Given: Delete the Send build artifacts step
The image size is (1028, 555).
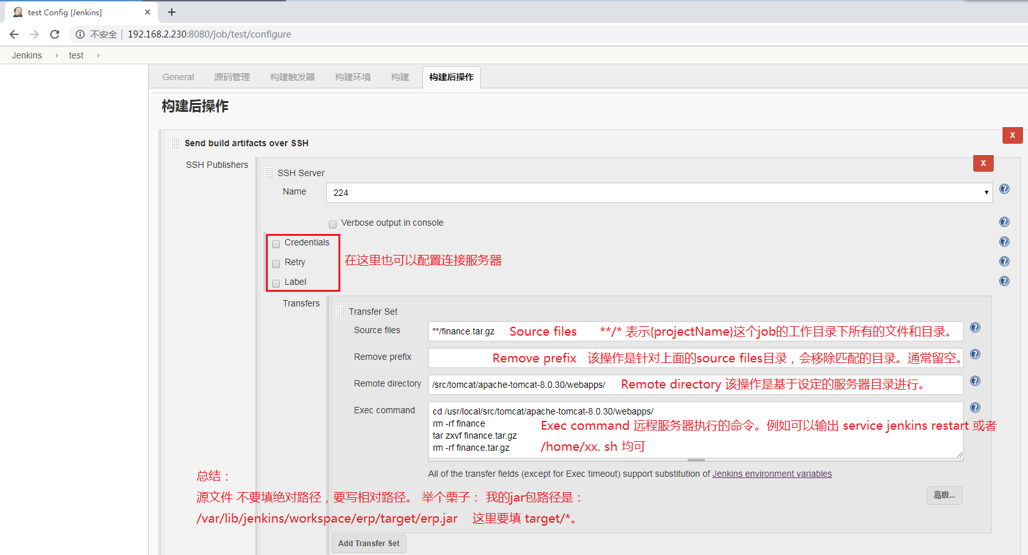Looking at the screenshot, I should (x=1013, y=135).
